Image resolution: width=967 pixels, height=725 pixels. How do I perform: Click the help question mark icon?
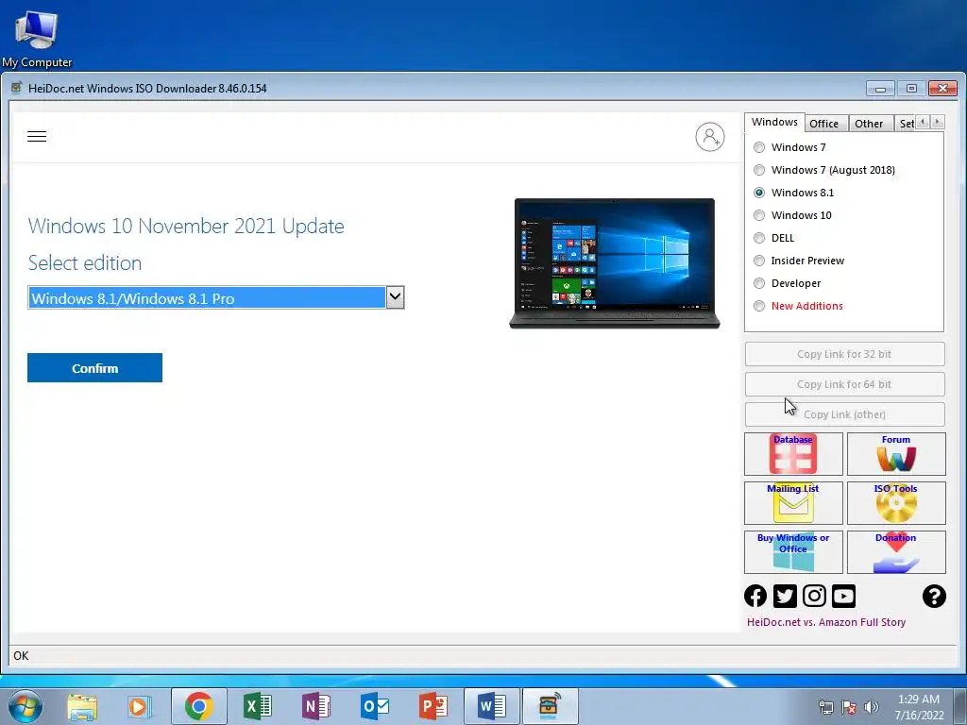click(x=934, y=597)
